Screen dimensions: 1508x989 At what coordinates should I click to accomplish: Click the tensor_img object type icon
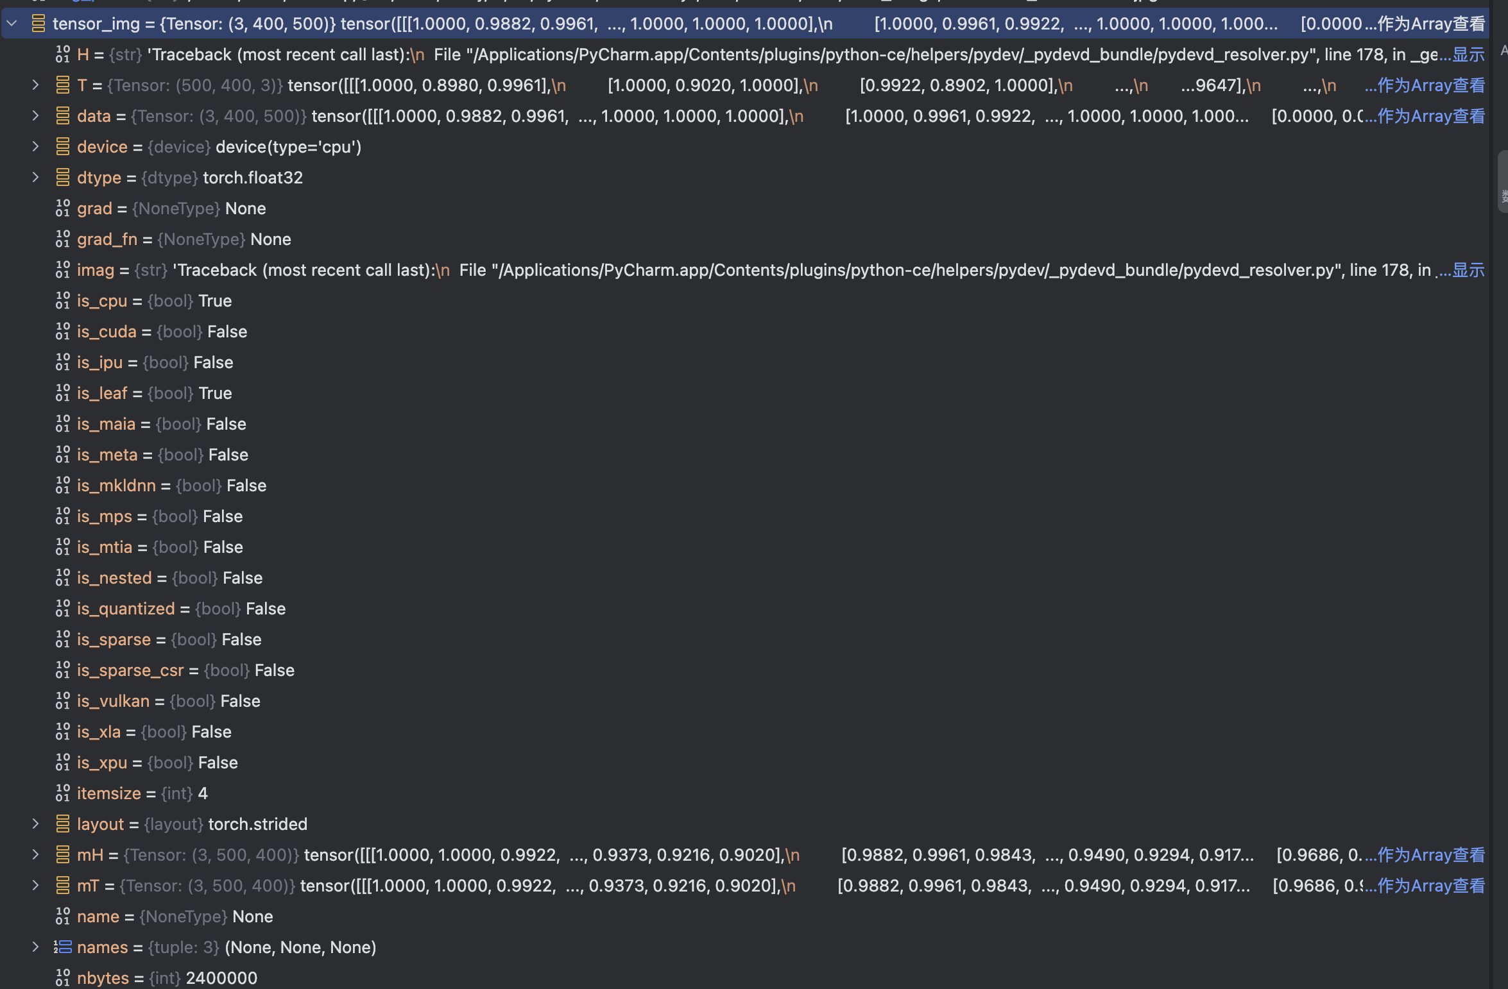pyautogui.click(x=39, y=24)
